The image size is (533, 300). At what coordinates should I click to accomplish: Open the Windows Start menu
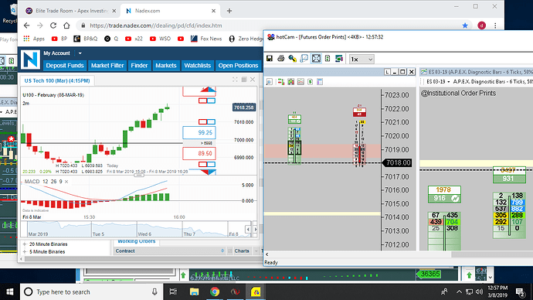tap(10, 291)
